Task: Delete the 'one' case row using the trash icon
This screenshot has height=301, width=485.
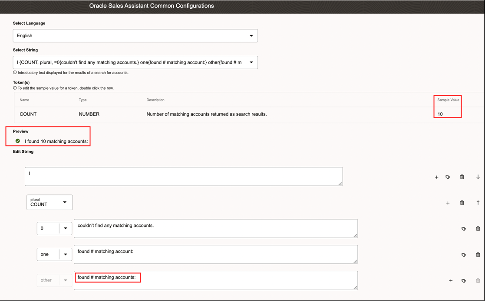Action: [x=478, y=255]
